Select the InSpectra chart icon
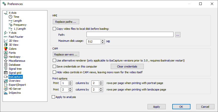This screenshot has height=112, width=218. (x=6, y=93)
